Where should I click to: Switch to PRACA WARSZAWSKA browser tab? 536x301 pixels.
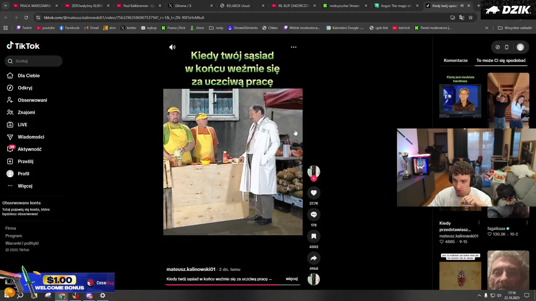click(x=35, y=6)
